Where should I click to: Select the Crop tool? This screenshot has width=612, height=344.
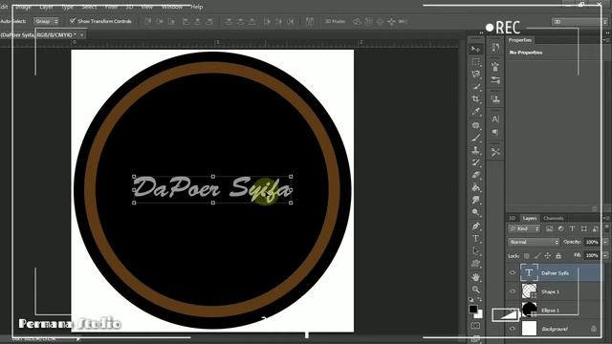point(475,99)
